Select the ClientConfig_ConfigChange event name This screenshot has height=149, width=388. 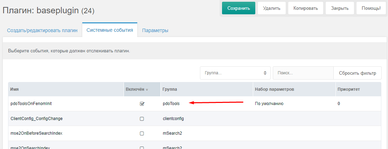[37, 119]
